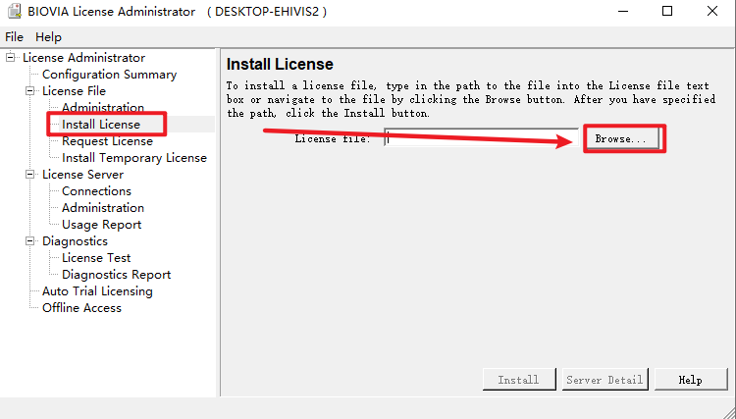Screen dimensions: 736x419
Task: Collapse the License Administrator root node
Action: click(11, 58)
